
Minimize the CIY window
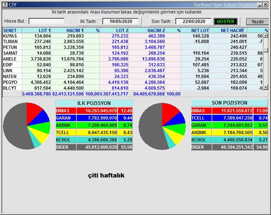(260, 5)
